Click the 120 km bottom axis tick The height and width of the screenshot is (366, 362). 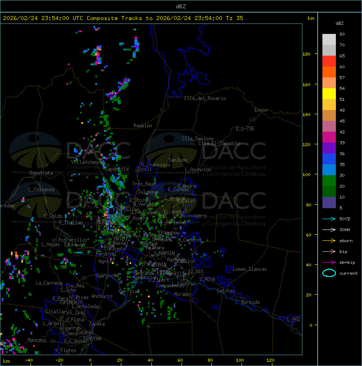270,360
